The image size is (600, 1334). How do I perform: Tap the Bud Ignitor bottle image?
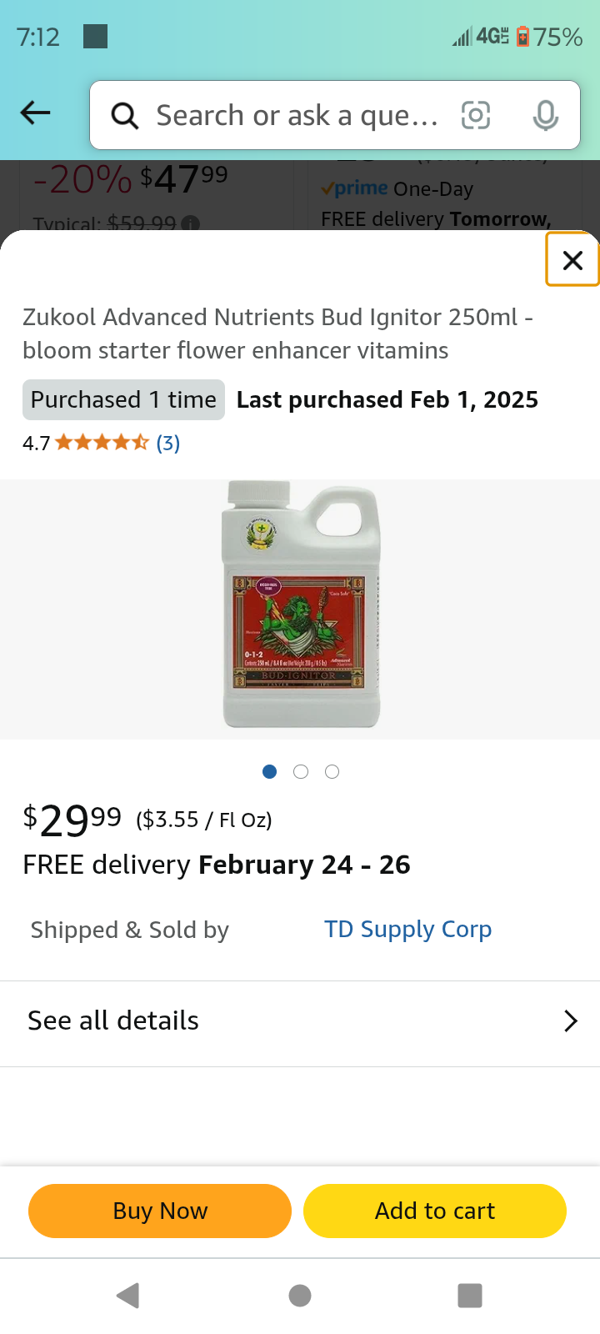point(301,604)
